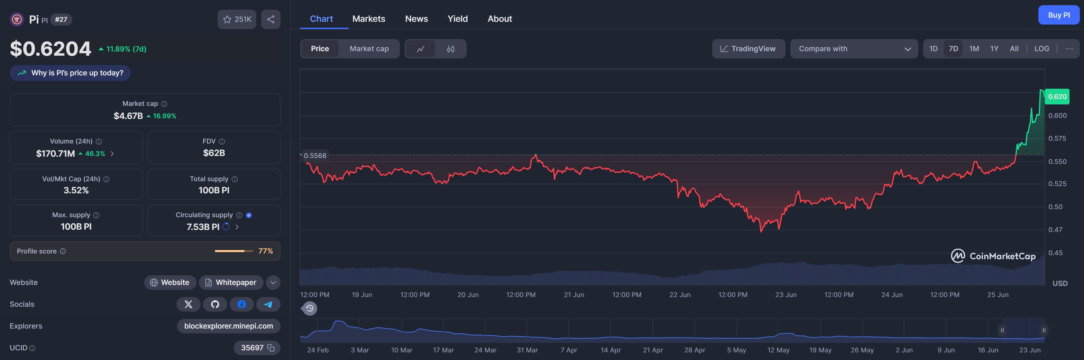Click the right handle of range slider
The height and width of the screenshot is (360, 1084).
click(x=1044, y=330)
